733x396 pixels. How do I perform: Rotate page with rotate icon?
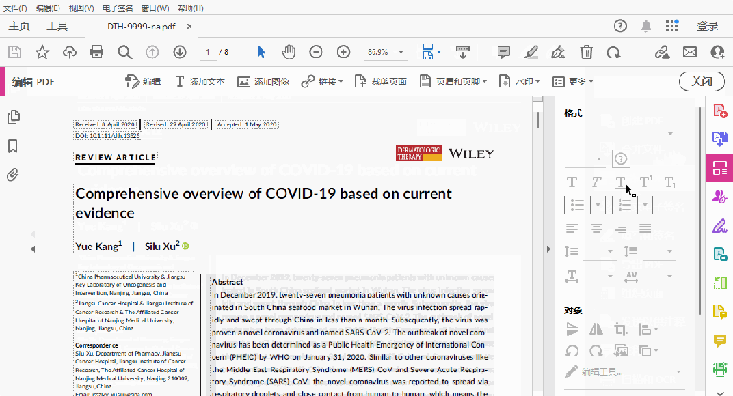click(613, 52)
